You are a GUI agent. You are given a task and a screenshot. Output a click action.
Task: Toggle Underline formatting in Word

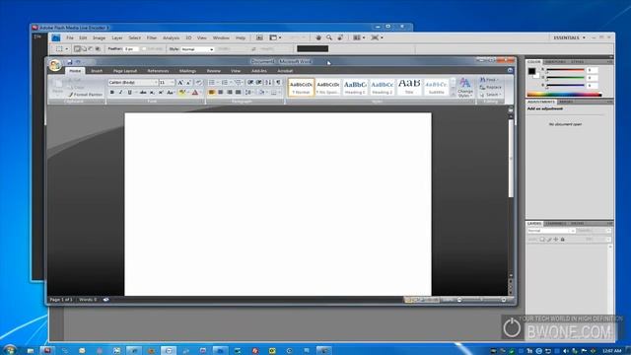(x=129, y=93)
